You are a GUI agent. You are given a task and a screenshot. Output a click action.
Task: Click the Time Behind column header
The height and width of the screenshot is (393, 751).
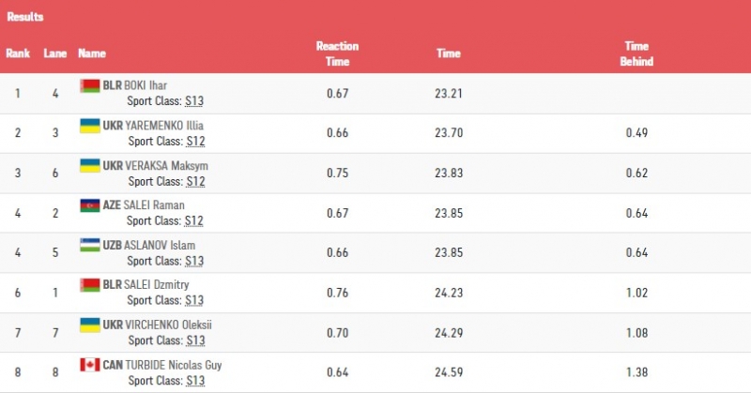637,53
